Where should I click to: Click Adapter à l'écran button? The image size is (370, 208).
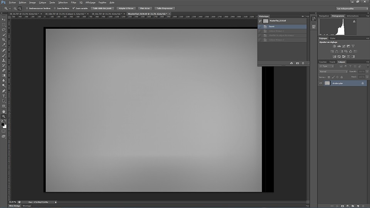[x=126, y=8]
